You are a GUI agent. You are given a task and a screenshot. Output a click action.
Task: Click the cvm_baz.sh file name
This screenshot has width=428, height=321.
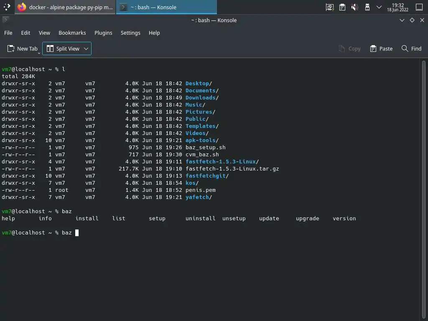coord(202,155)
